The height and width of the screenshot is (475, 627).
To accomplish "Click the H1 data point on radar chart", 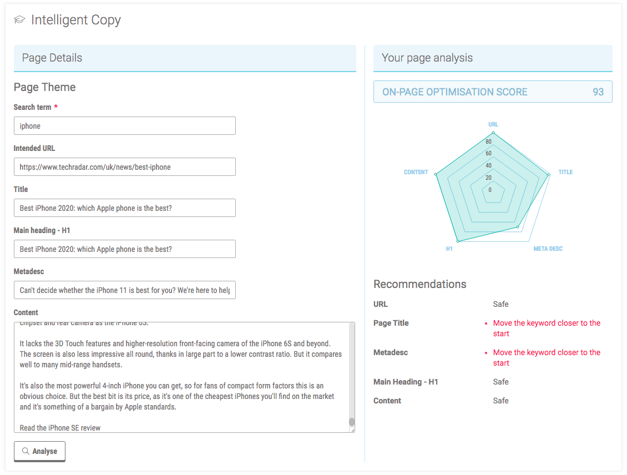I will [x=458, y=241].
